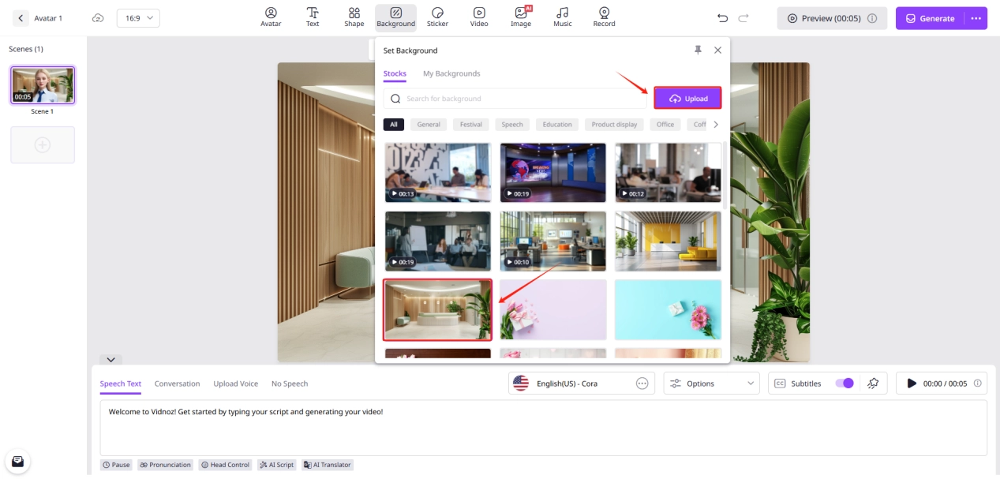
Task: Pin the Set Background panel
Action: [x=698, y=50]
